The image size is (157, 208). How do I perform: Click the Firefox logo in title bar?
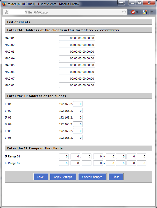pyautogui.click(x=4, y=4)
